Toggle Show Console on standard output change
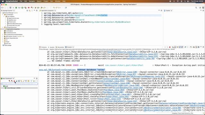Screen dimensions: 205x115 180,47
